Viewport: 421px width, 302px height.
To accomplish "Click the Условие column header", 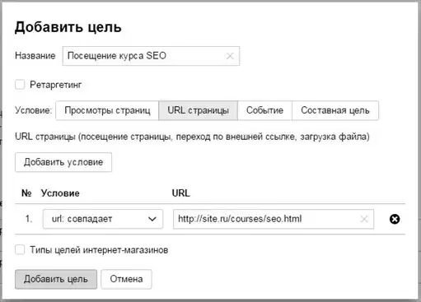I will click(60, 193).
